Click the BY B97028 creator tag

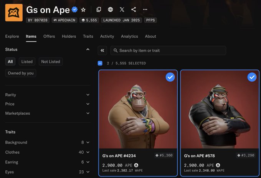(38, 20)
